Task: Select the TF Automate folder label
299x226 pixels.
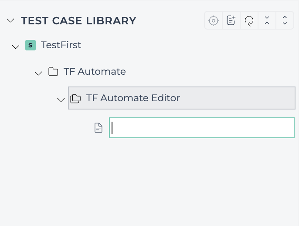Action: [x=95, y=71]
